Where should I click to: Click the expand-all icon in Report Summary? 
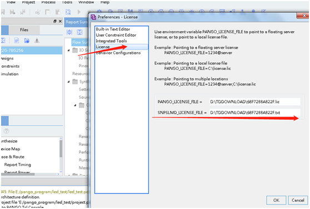pos(69,32)
